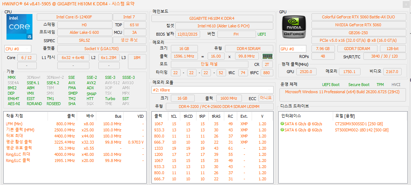Click the 'Alder Lake-S 600' codename field

[84, 33]
